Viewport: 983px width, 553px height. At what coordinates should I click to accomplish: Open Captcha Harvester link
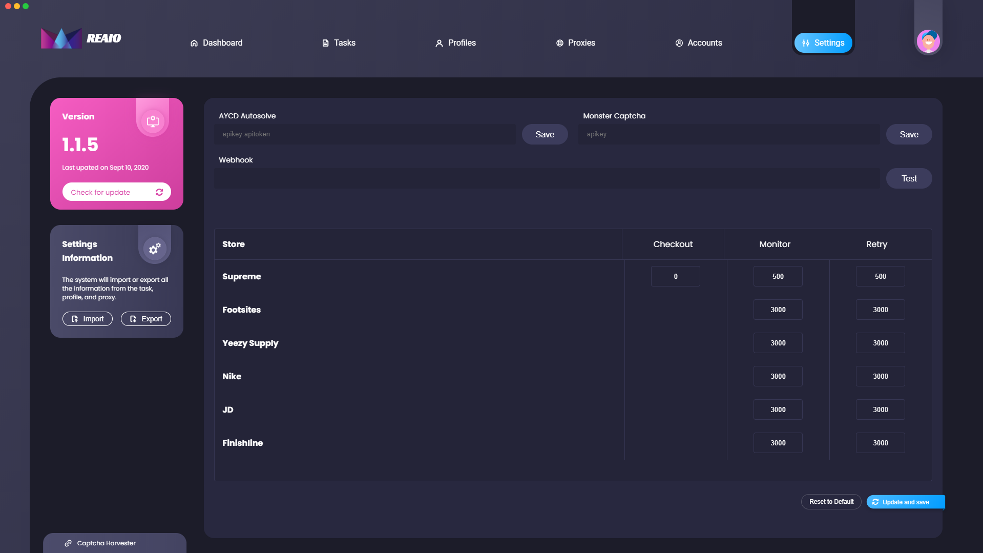[106, 543]
